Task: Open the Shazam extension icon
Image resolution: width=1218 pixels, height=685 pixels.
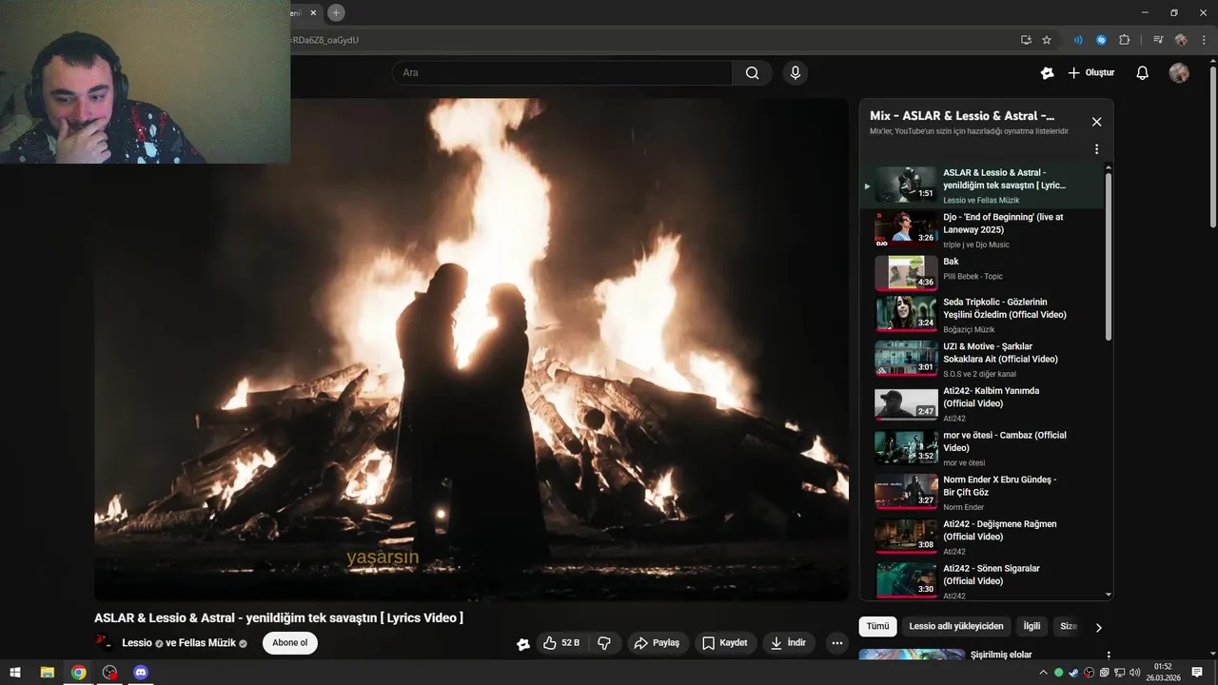Action: point(1101,40)
